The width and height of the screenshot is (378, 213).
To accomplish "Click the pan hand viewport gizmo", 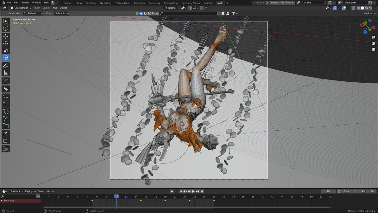I will click(x=373, y=44).
